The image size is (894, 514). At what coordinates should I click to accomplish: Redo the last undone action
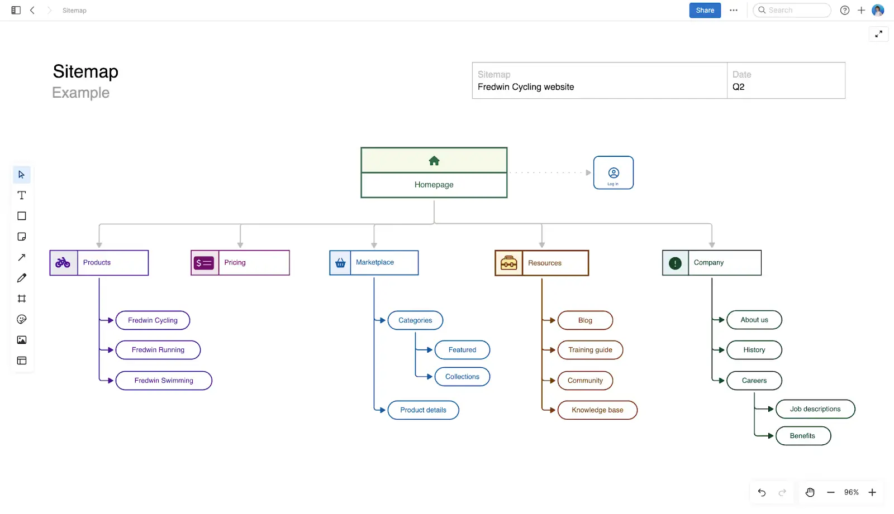[782, 492]
